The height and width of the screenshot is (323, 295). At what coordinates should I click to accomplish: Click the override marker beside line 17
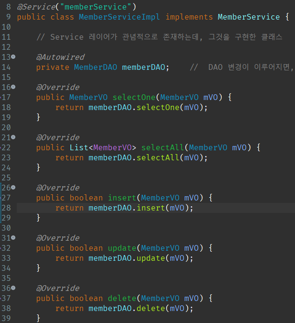[x=0, y=97]
